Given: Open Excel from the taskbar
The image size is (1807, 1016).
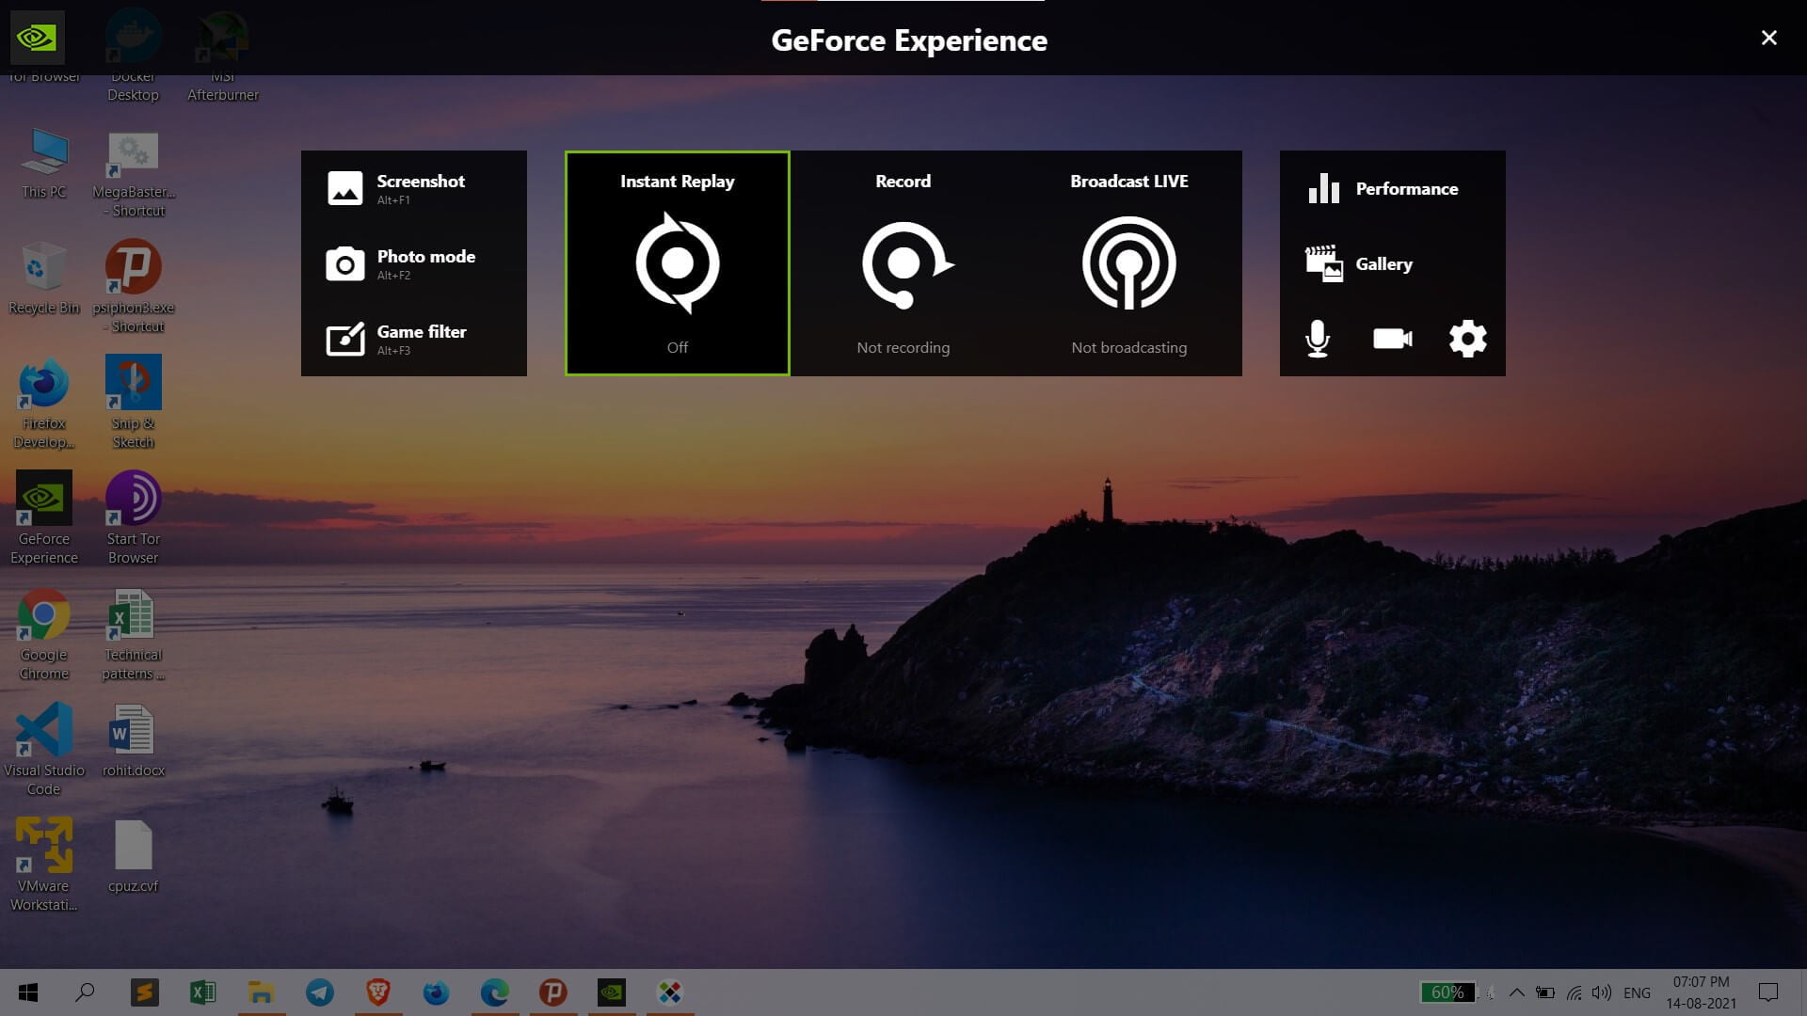Looking at the screenshot, I should (202, 992).
